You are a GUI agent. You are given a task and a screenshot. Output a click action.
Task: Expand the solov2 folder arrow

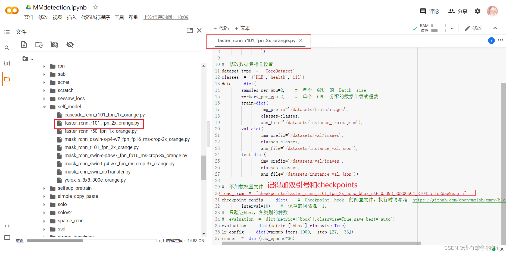(44, 213)
